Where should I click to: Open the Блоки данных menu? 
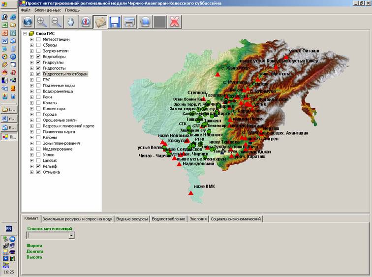48,10
